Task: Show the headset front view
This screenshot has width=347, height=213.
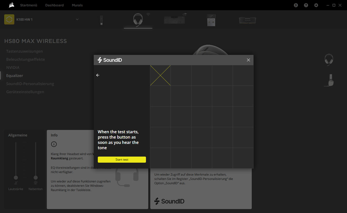Action: [x=329, y=60]
